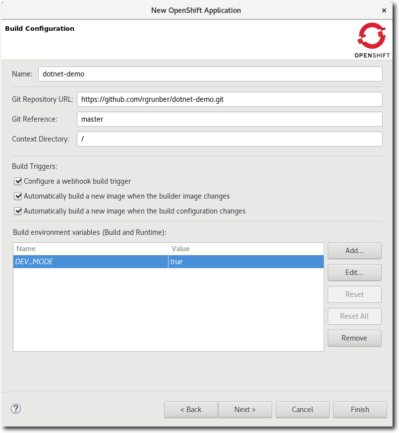Click the Reset All button
The height and width of the screenshot is (433, 399).
354,316
